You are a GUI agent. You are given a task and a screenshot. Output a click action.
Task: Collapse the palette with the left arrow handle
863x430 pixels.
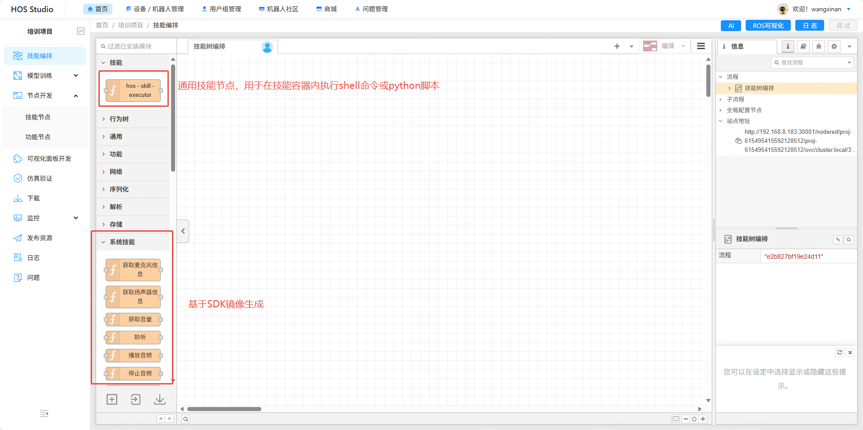click(x=183, y=231)
